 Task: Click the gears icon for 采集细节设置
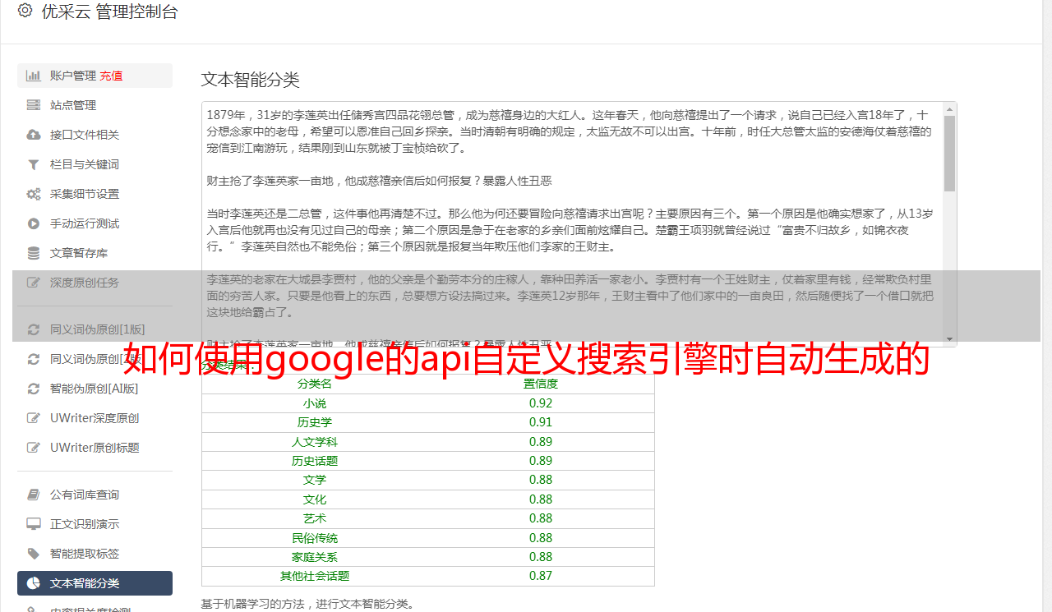pyautogui.click(x=34, y=194)
